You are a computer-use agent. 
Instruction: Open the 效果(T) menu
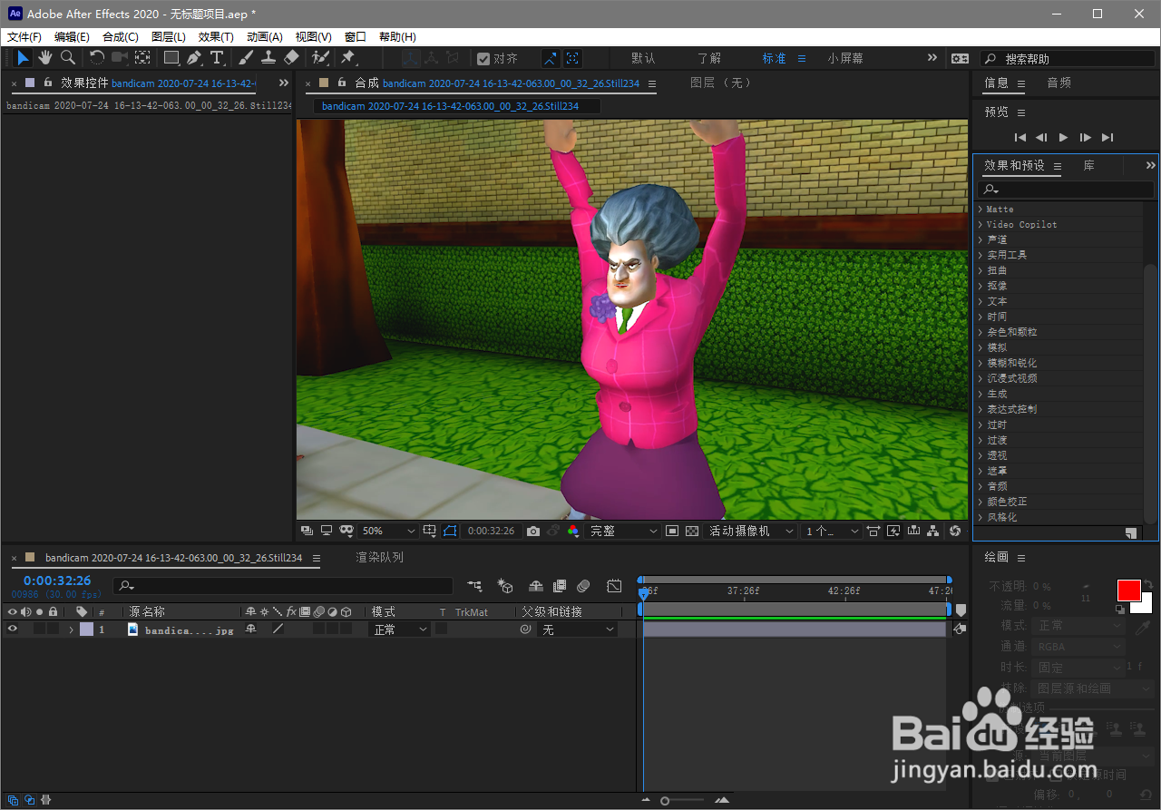216,37
